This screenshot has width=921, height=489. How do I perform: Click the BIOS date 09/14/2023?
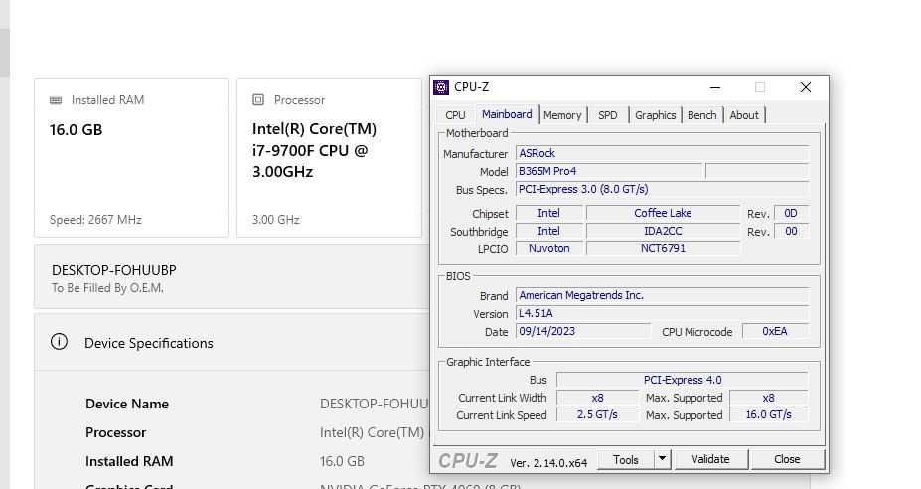tap(582, 332)
